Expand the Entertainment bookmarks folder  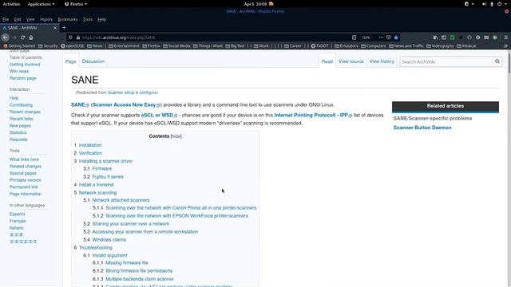[124, 46]
